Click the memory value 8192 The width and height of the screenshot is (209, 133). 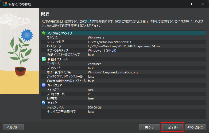click(x=91, y=90)
